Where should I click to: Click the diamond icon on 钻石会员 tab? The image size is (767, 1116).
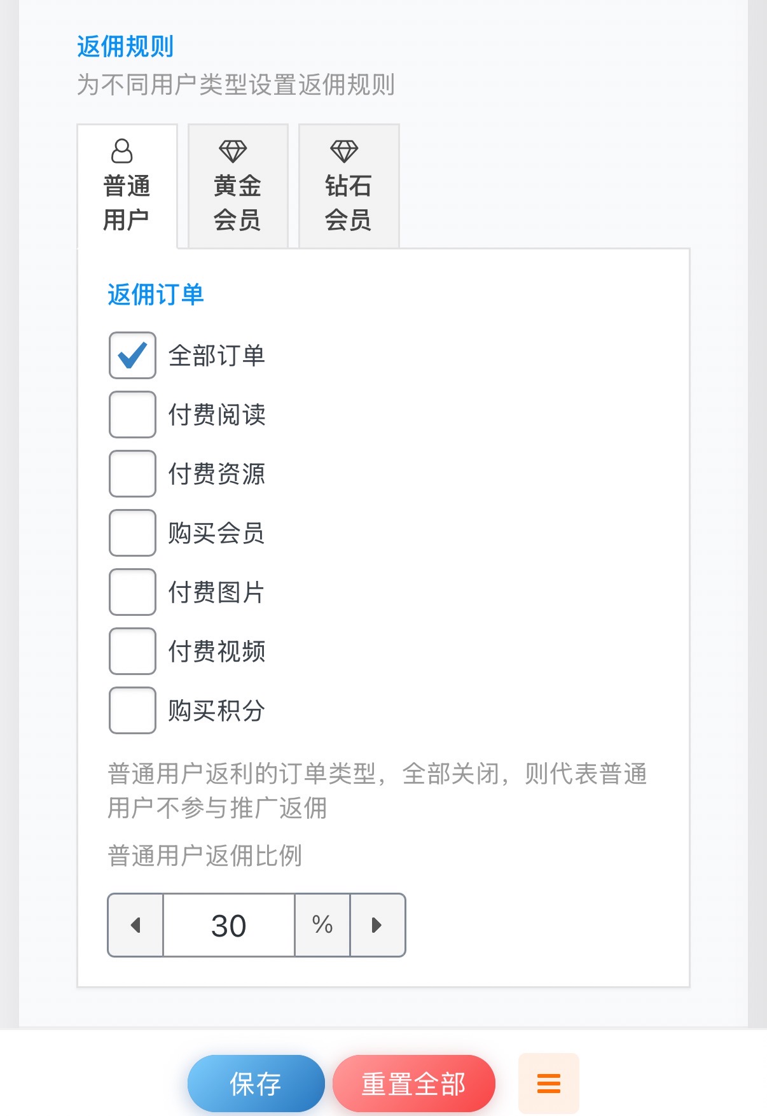click(346, 151)
